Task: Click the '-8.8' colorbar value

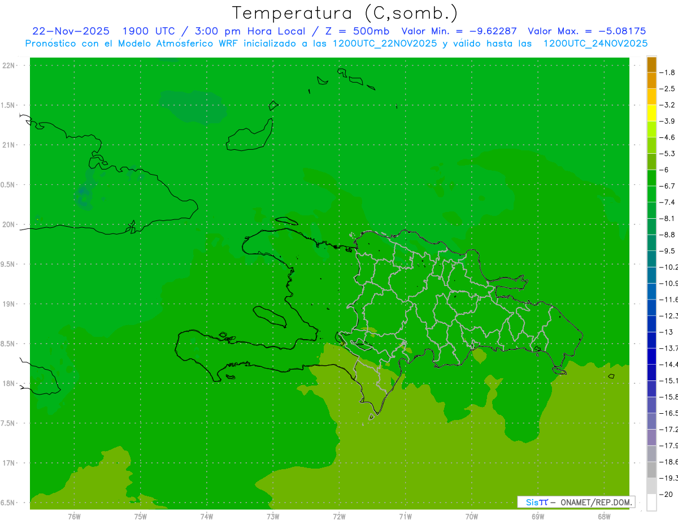Action: (668, 235)
